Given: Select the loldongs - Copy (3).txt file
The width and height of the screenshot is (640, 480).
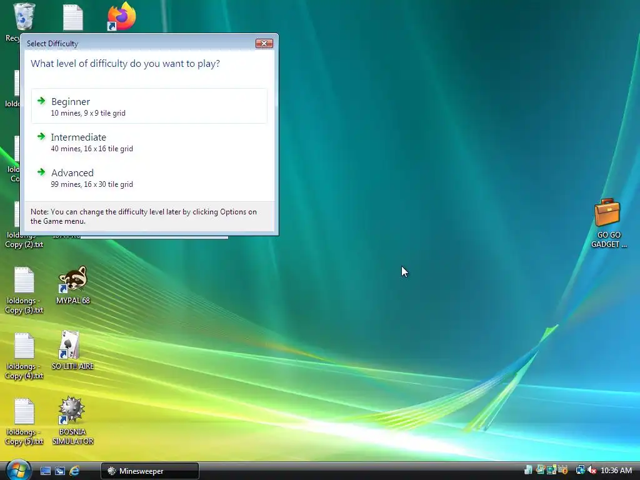Looking at the screenshot, I should pyautogui.click(x=24, y=290).
